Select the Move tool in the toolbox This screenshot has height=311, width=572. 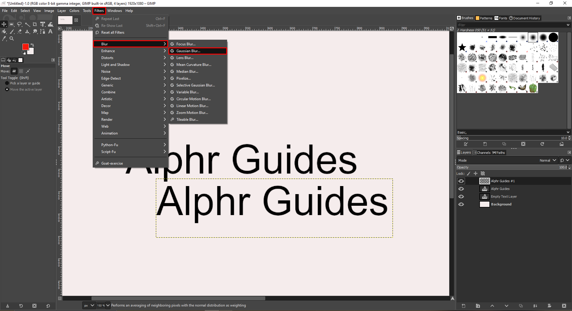4,24
